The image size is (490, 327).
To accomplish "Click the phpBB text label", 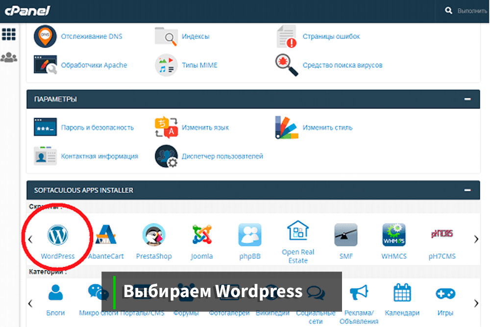I will coord(250,256).
